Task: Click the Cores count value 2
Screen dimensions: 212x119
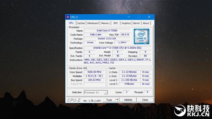Action: click(x=127, y=92)
